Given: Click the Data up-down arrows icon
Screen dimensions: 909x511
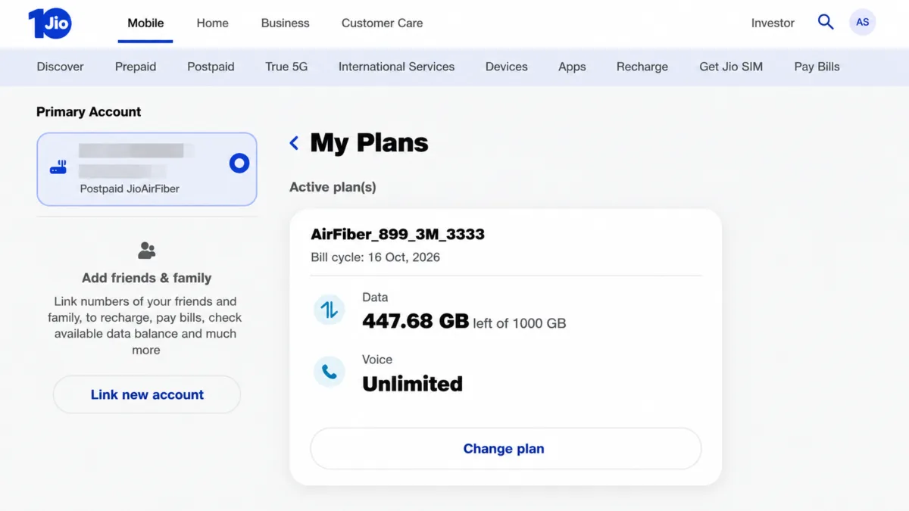Looking at the screenshot, I should click(x=329, y=310).
